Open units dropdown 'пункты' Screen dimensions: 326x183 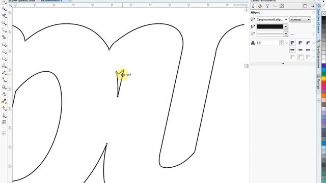point(300,19)
